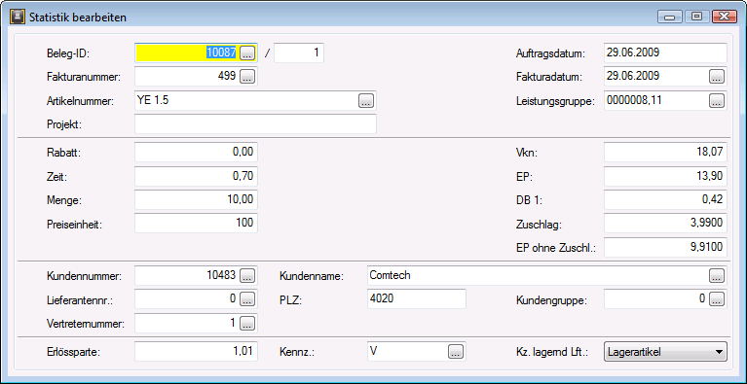Click the DB 1 field showing 0,42
Screen dimensions: 747x384
665,199
